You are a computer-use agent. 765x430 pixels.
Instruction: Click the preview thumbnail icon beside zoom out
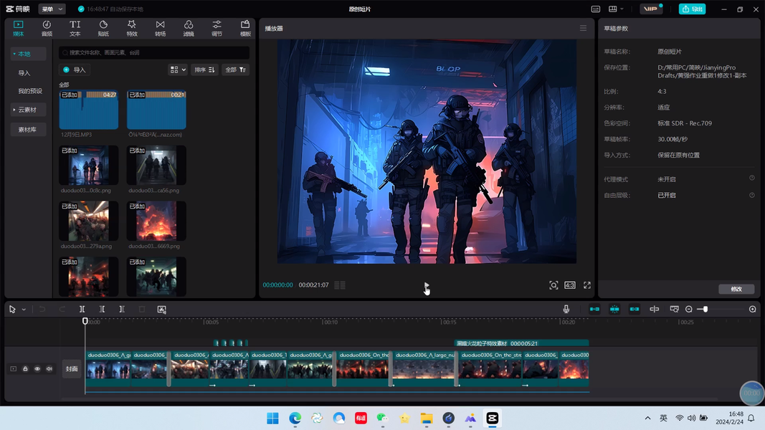click(674, 309)
